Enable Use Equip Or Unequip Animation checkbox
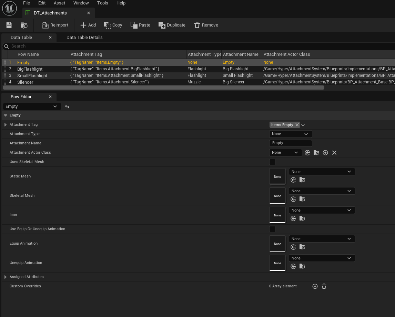395x317 pixels. click(x=272, y=229)
